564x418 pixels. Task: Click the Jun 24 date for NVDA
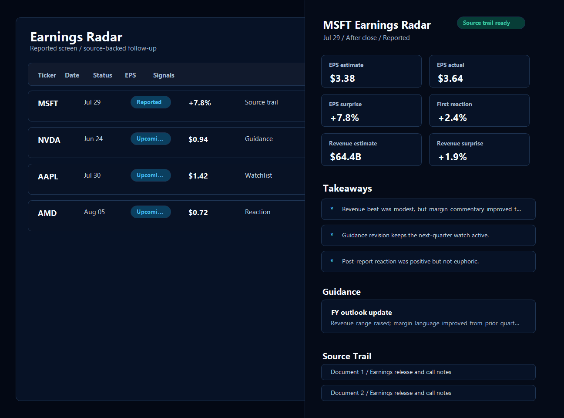[93, 138]
